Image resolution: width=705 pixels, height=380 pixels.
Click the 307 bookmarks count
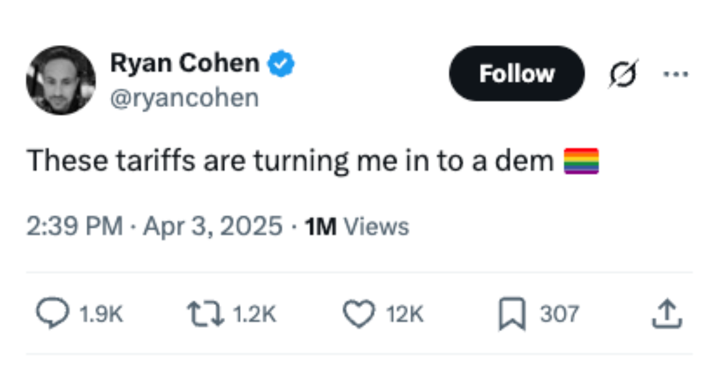coord(559,315)
